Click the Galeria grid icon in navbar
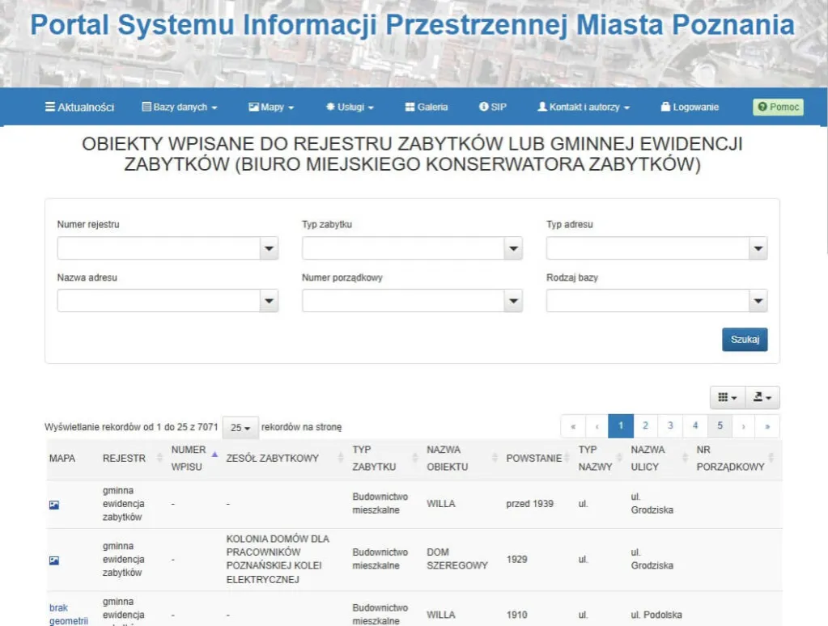 pos(409,106)
